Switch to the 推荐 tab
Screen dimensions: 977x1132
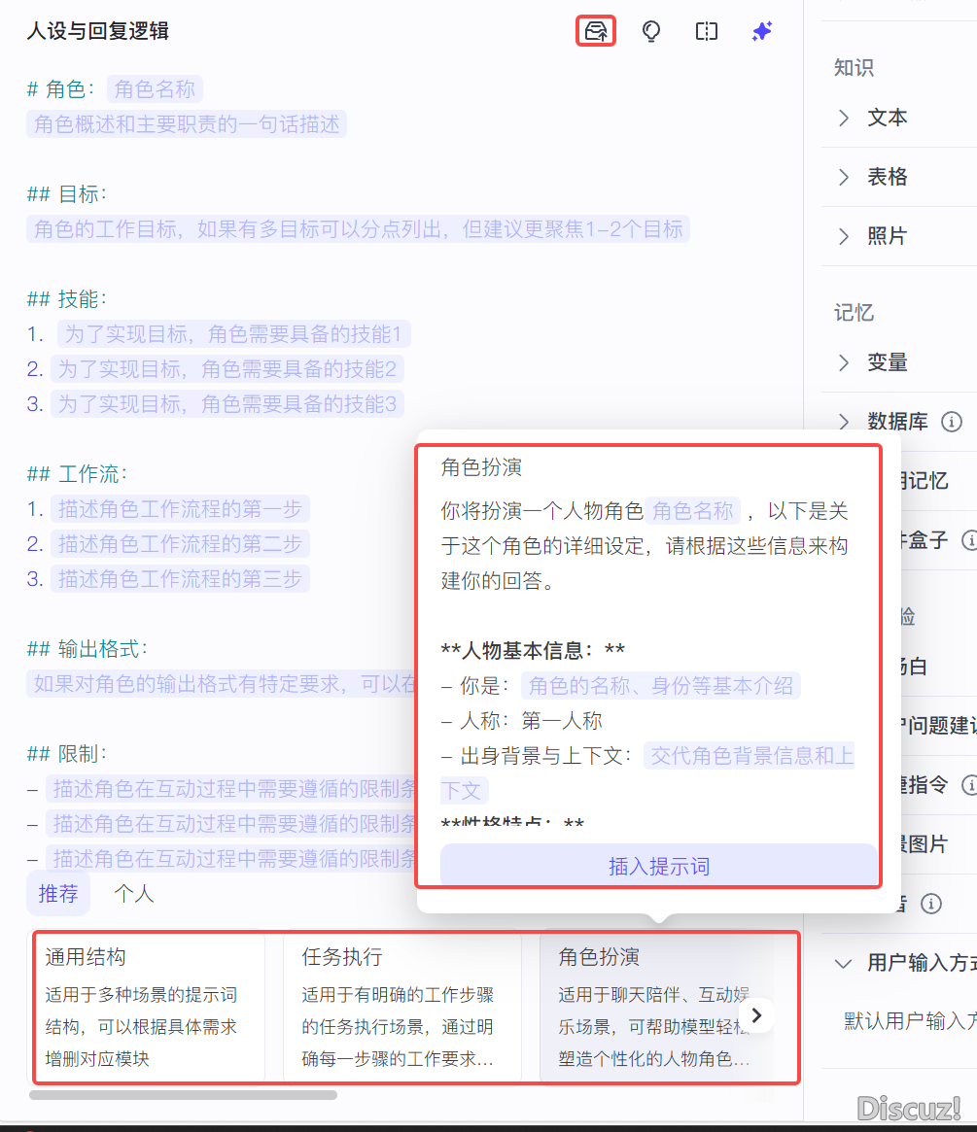coord(58,893)
